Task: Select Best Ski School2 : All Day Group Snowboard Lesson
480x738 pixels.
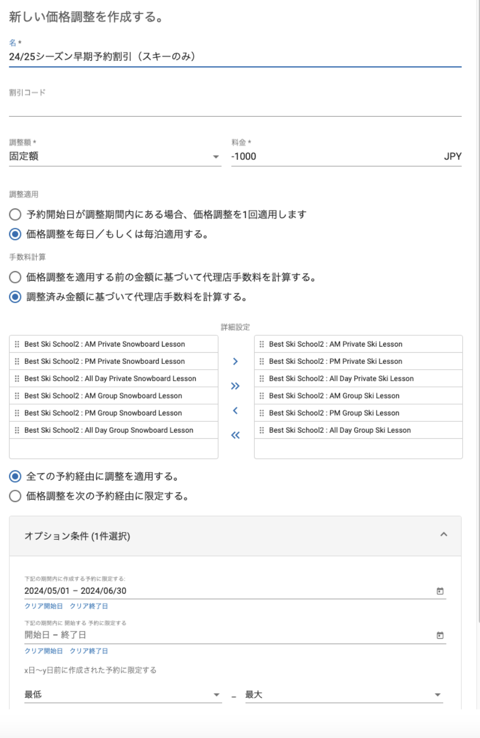Action: click(114, 430)
